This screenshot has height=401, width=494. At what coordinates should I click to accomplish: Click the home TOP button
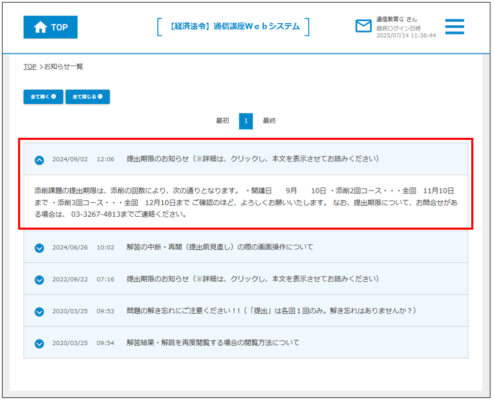(x=51, y=27)
